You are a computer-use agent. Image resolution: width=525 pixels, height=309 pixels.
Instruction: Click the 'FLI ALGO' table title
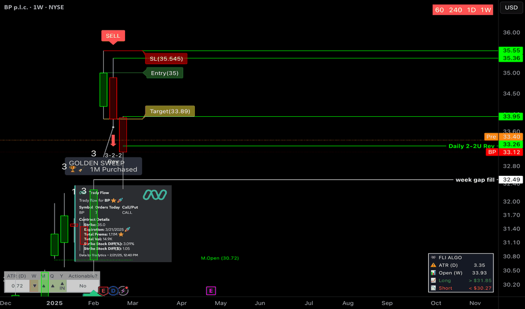coord(450,257)
